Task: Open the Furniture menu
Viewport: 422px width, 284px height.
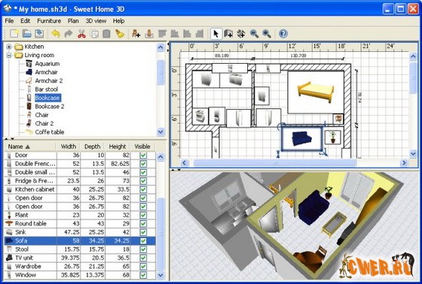Action: (x=49, y=21)
